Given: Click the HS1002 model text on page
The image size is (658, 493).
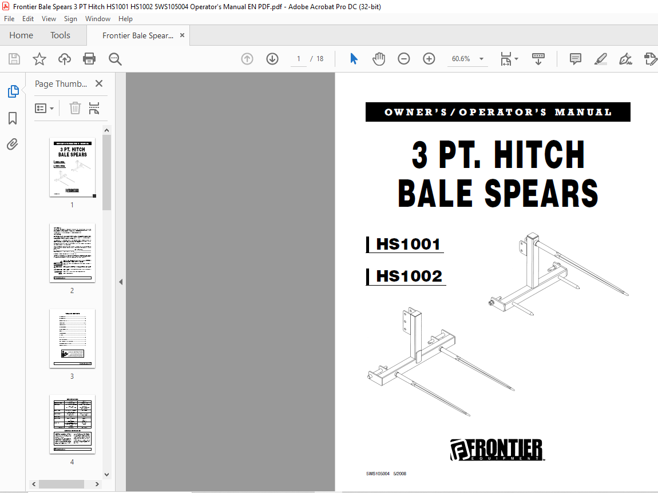Looking at the screenshot, I should pyautogui.click(x=409, y=276).
